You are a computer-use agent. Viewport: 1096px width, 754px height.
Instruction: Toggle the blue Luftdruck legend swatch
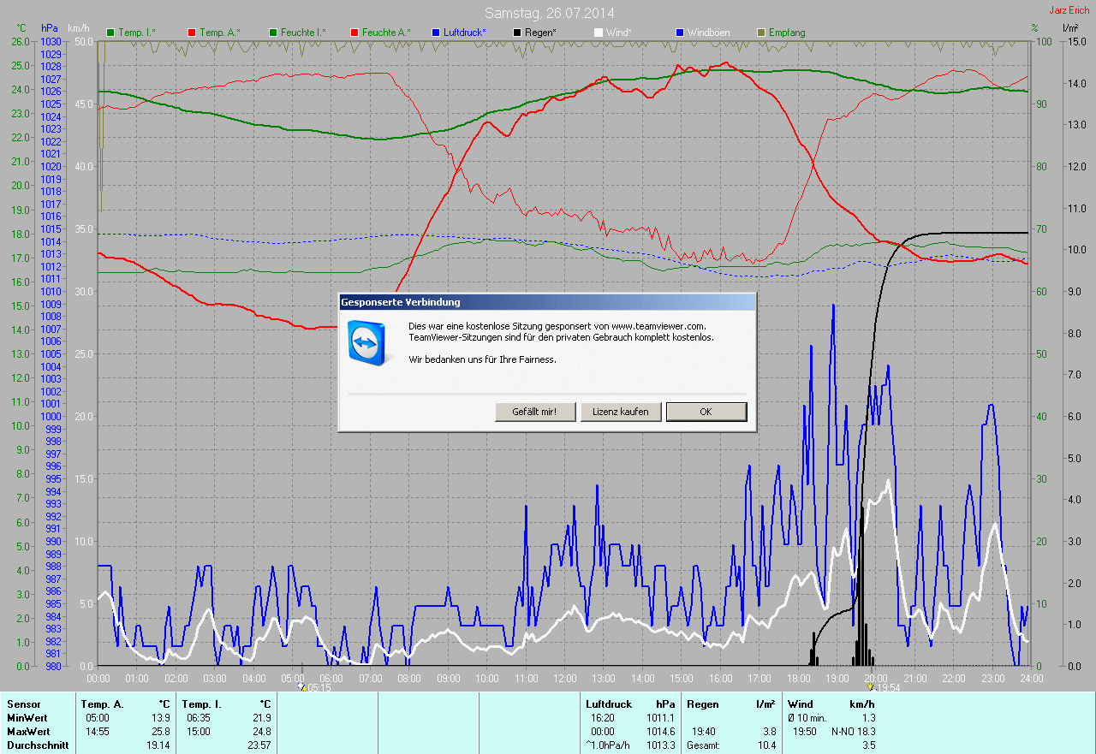pos(437,33)
